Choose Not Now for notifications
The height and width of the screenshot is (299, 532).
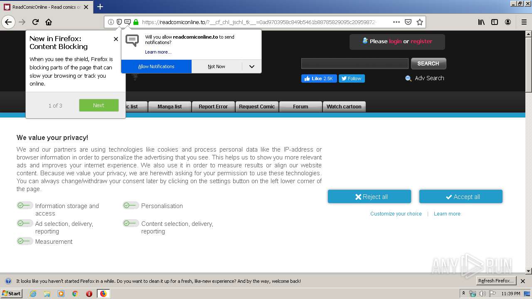[x=217, y=66]
